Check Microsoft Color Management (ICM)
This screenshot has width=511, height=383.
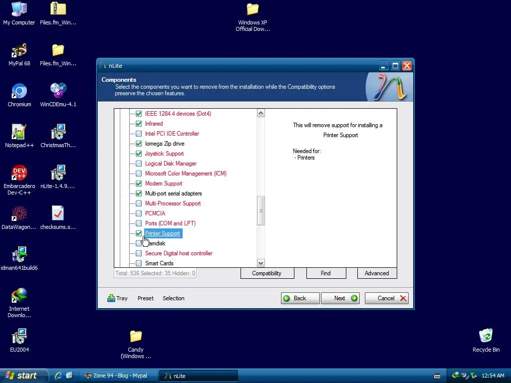tap(139, 174)
